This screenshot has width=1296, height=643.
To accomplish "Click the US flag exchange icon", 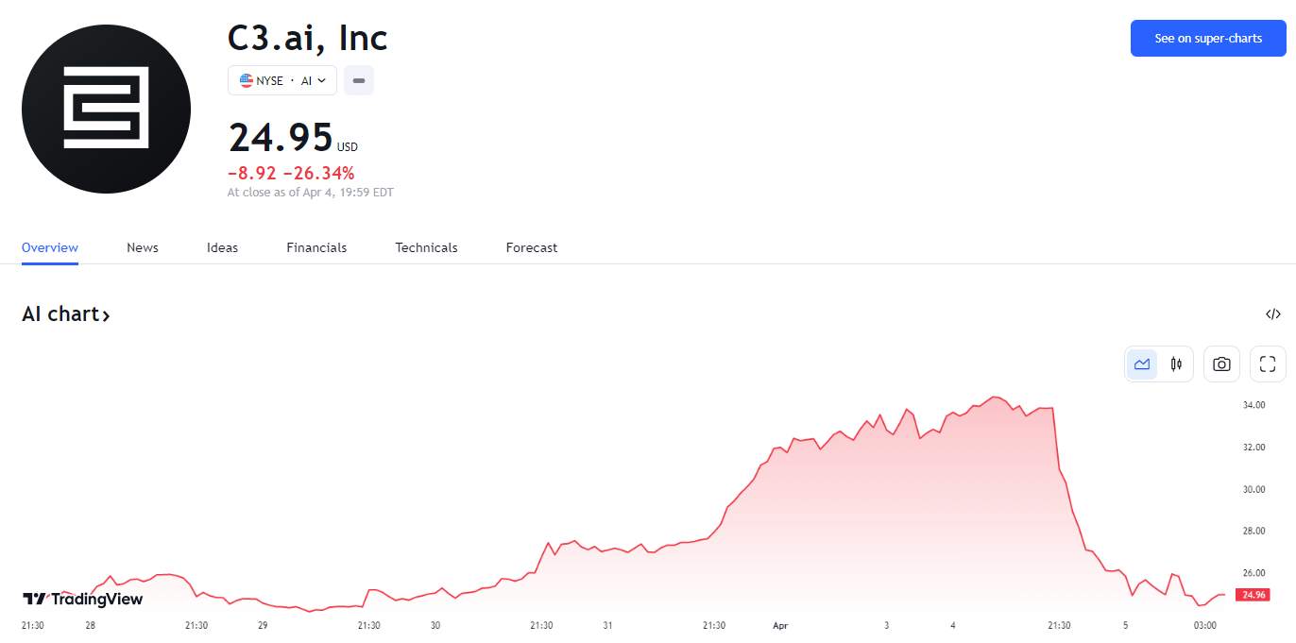I will point(246,81).
